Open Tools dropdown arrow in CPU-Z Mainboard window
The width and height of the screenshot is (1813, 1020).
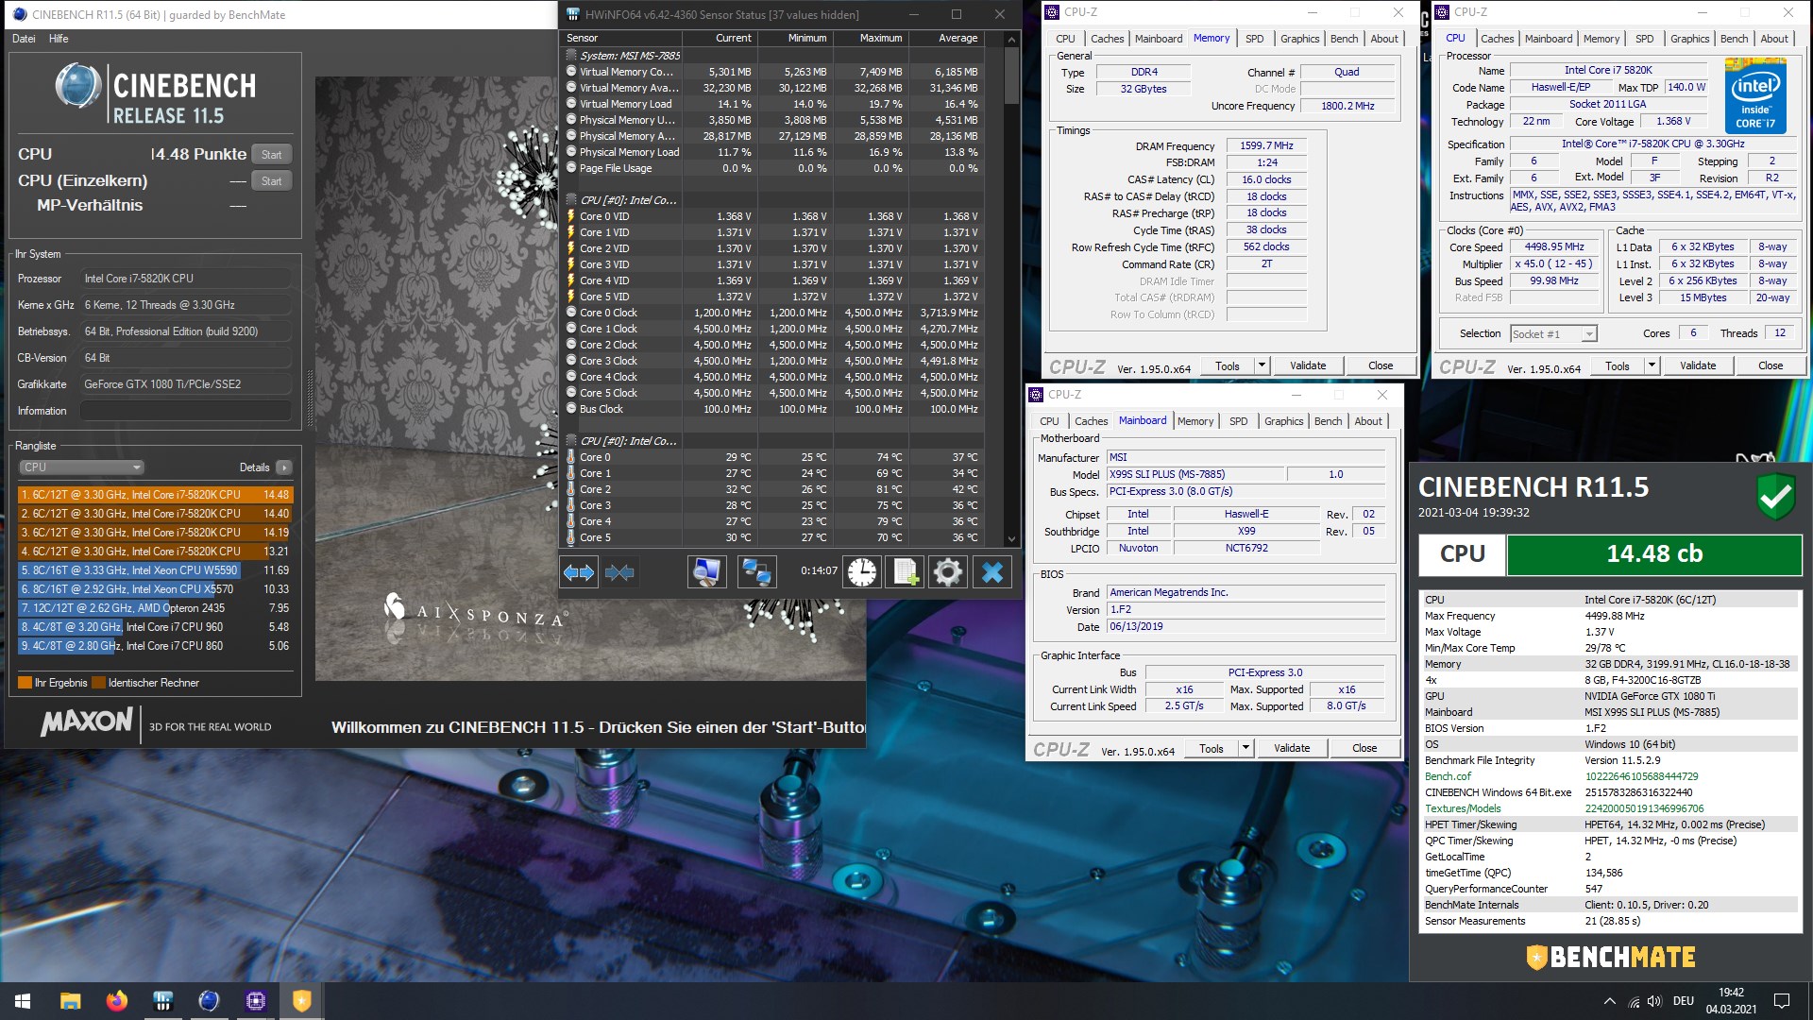pyautogui.click(x=1245, y=748)
